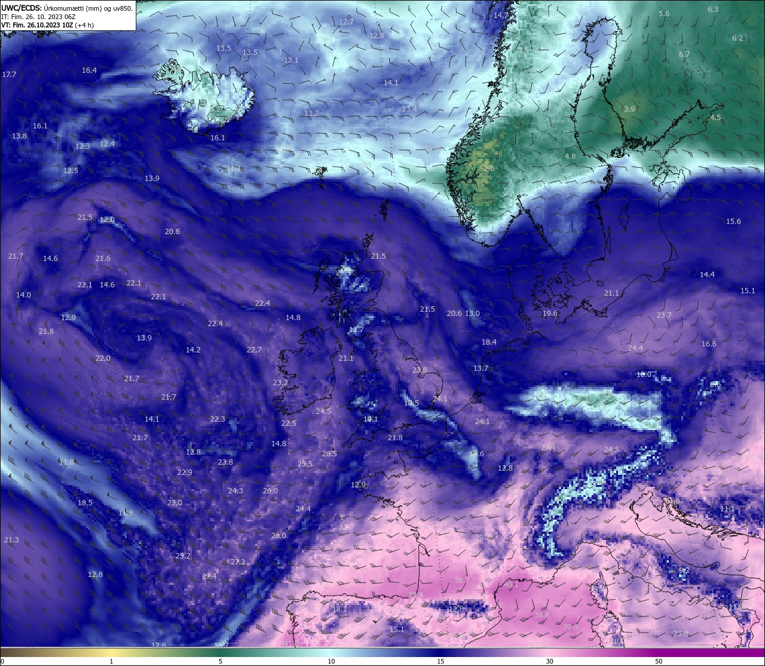The height and width of the screenshot is (666, 765).
Task: Select the 4.8 value over Sweden
Action: tap(570, 156)
